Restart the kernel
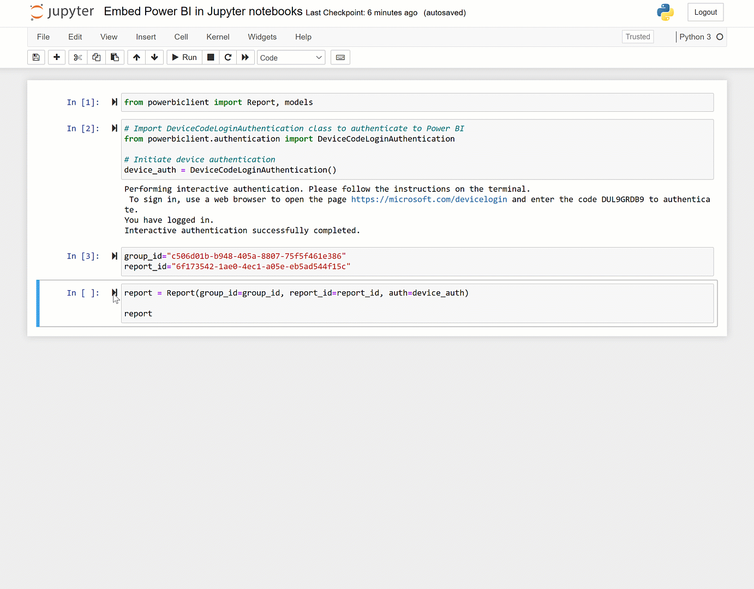Viewport: 754px width, 589px height. [x=228, y=57]
